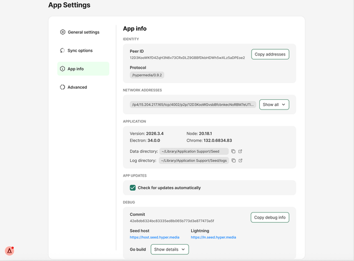Copy the Log directory path
Screen dimensions: 354x261
[233, 160]
